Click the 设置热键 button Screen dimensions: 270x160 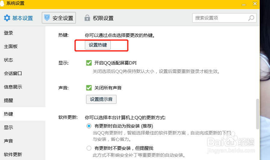pos(98,45)
